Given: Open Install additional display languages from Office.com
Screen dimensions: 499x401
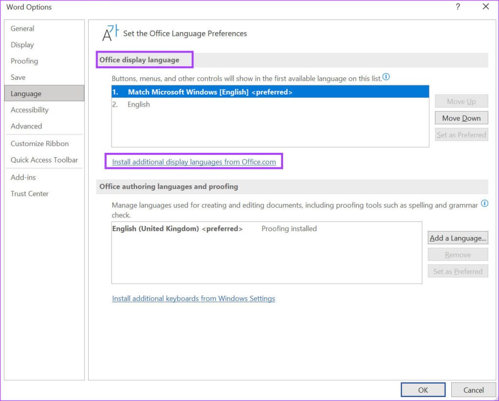Looking at the screenshot, I should (194, 162).
